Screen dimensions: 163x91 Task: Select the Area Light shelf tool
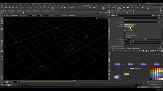(x=99, y=8)
